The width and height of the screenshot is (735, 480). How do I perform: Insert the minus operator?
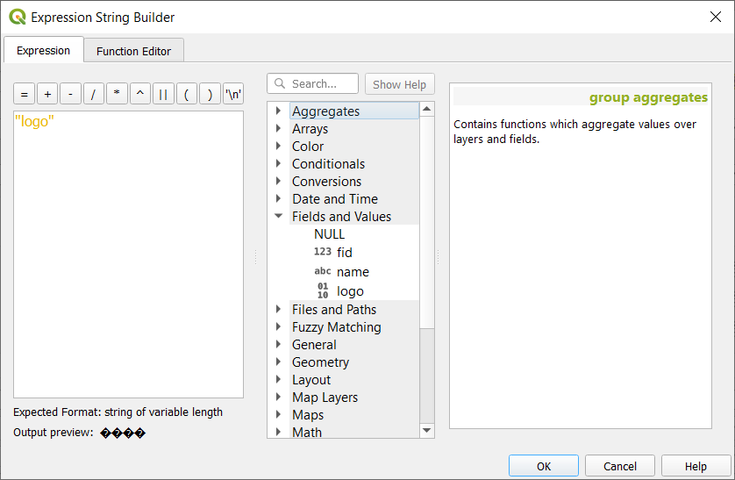click(x=70, y=94)
